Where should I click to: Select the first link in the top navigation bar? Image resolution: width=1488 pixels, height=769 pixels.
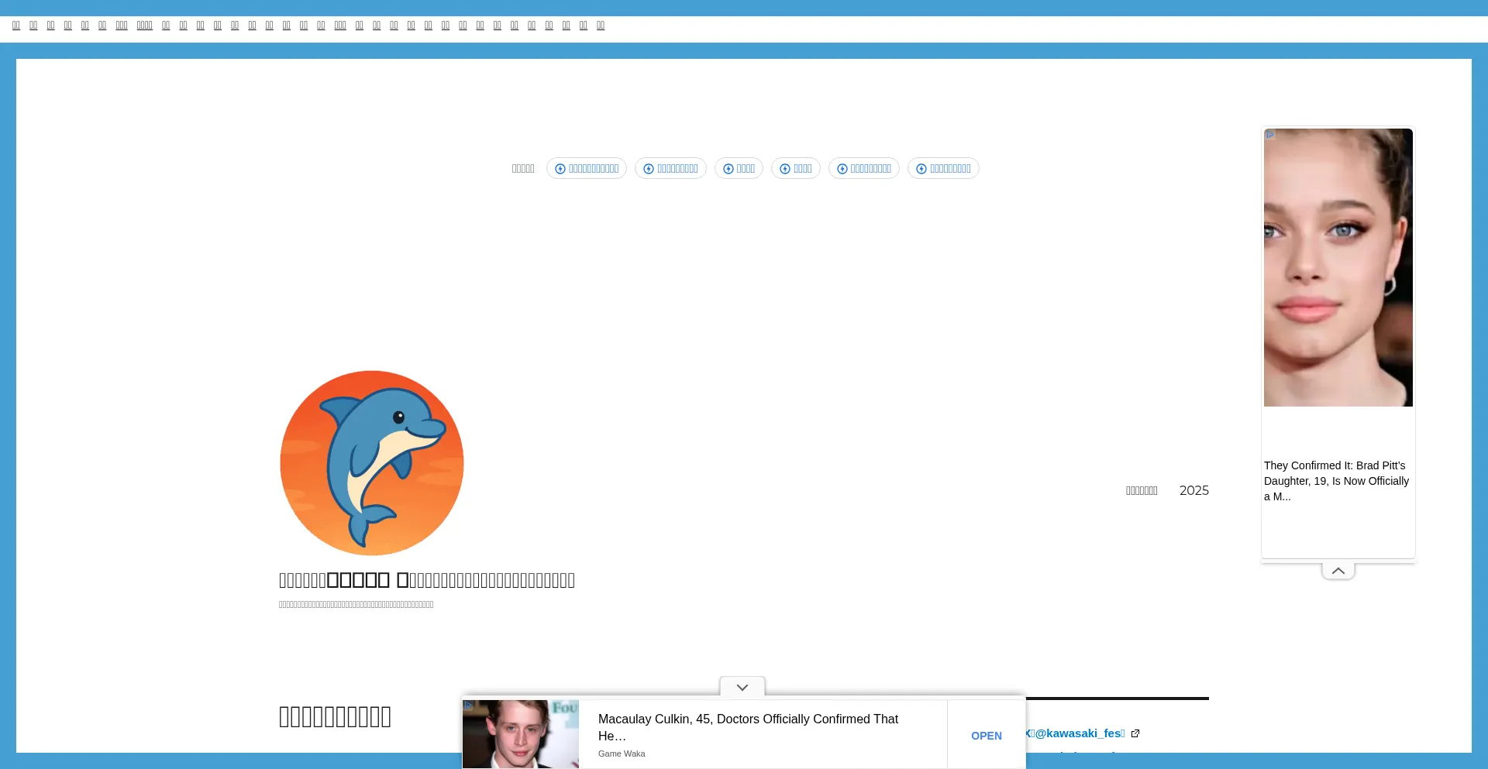[16, 26]
